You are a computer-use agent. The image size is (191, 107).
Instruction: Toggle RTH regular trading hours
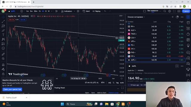coord(103,83)
